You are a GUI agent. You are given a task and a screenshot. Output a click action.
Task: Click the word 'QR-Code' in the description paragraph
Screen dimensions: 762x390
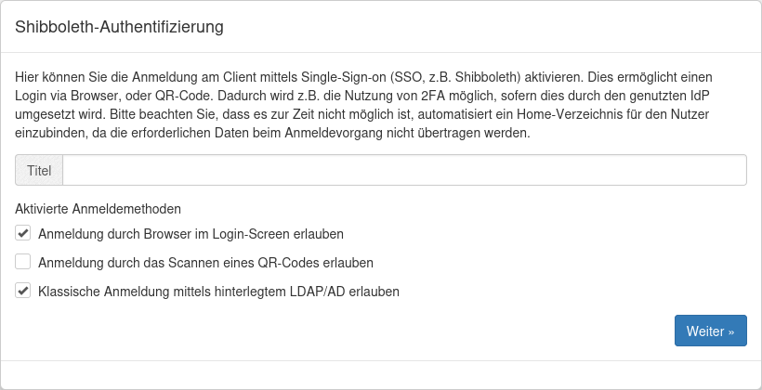pyautogui.click(x=149, y=95)
